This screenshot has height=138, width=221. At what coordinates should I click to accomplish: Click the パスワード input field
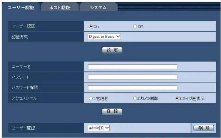click(132, 77)
